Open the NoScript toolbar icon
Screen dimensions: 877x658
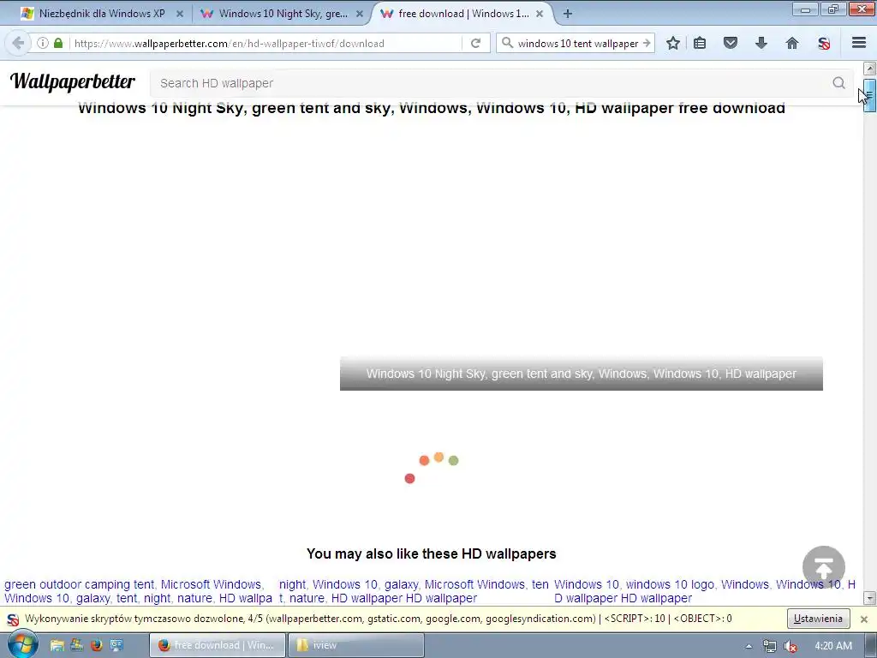(823, 43)
